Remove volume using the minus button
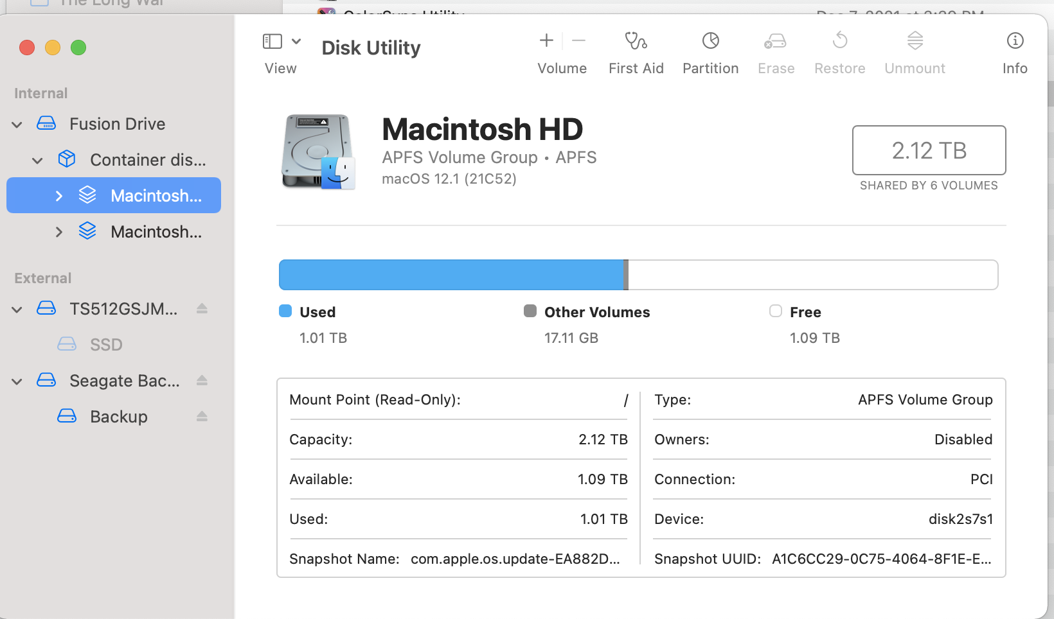 pos(578,40)
